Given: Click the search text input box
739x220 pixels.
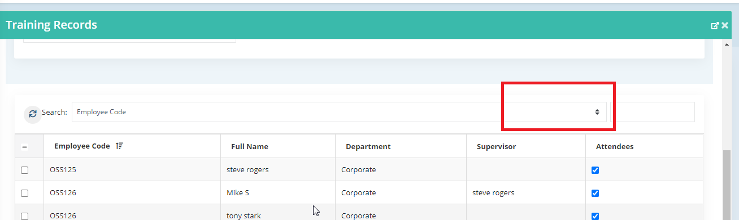Looking at the screenshot, I should [x=653, y=112].
